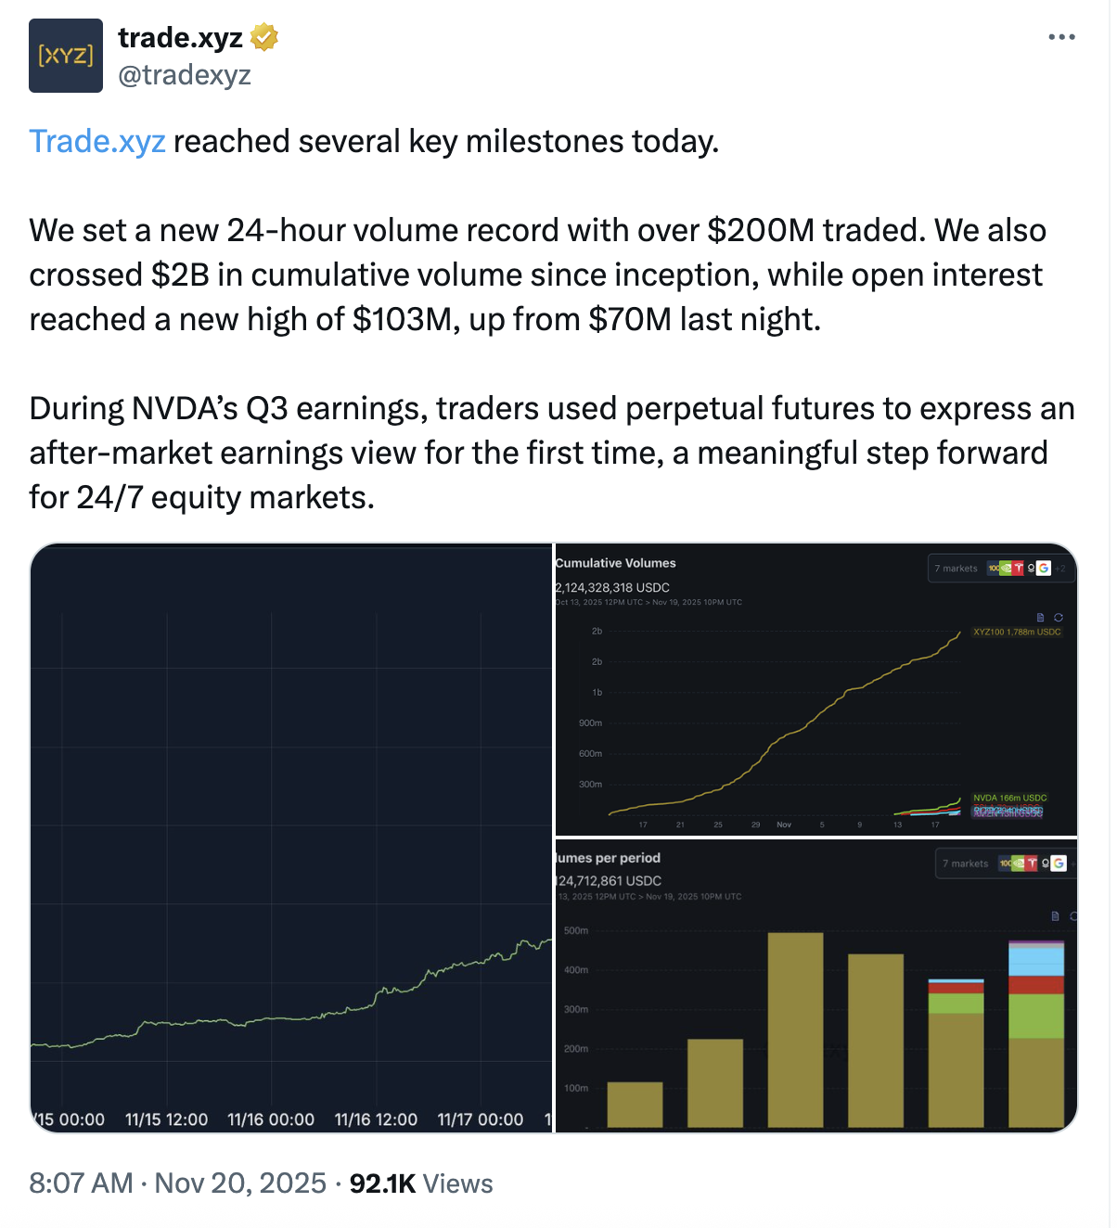The image size is (1117, 1228).
Task: Expand the +2 hidden markets list
Action: click(1060, 569)
